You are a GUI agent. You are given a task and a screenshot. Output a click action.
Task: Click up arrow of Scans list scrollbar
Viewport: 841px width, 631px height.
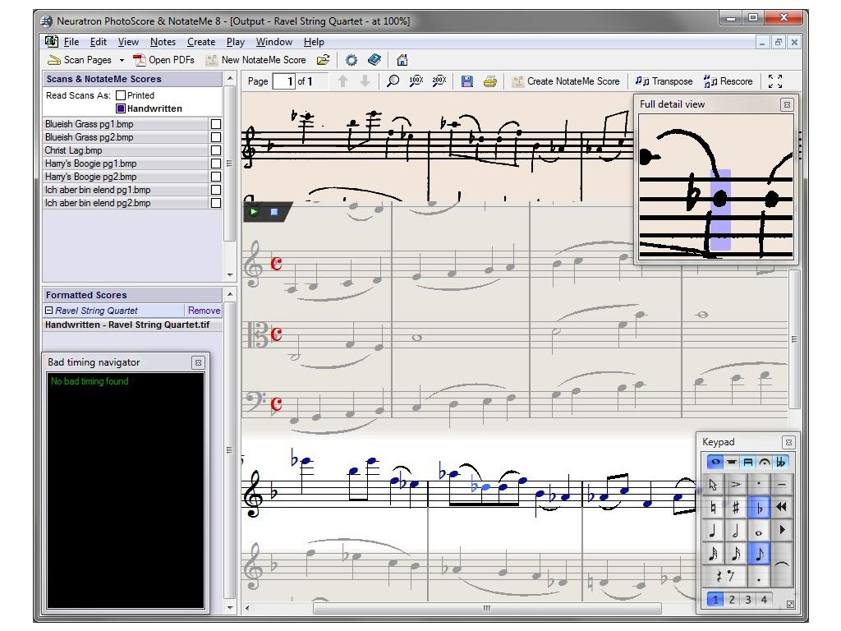click(x=230, y=79)
